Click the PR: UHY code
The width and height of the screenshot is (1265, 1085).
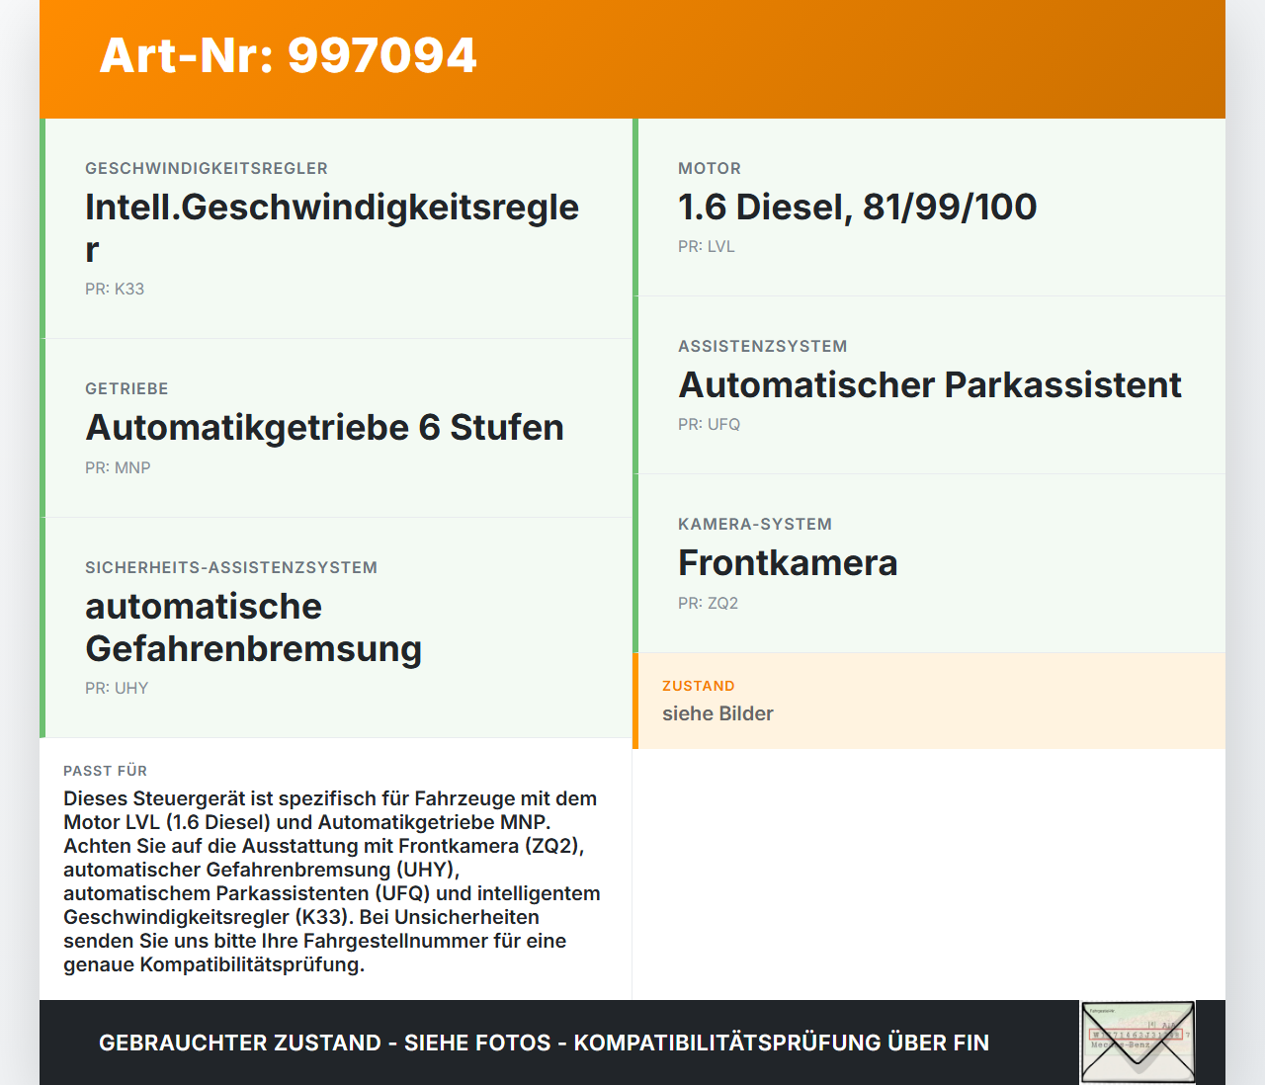point(117,688)
